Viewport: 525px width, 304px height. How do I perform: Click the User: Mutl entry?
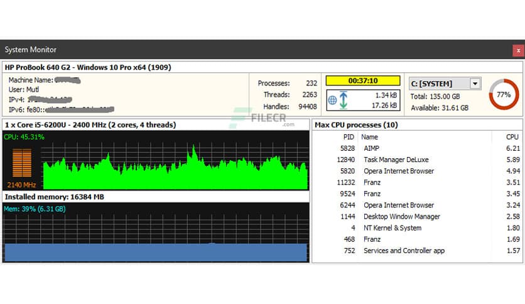click(x=24, y=90)
